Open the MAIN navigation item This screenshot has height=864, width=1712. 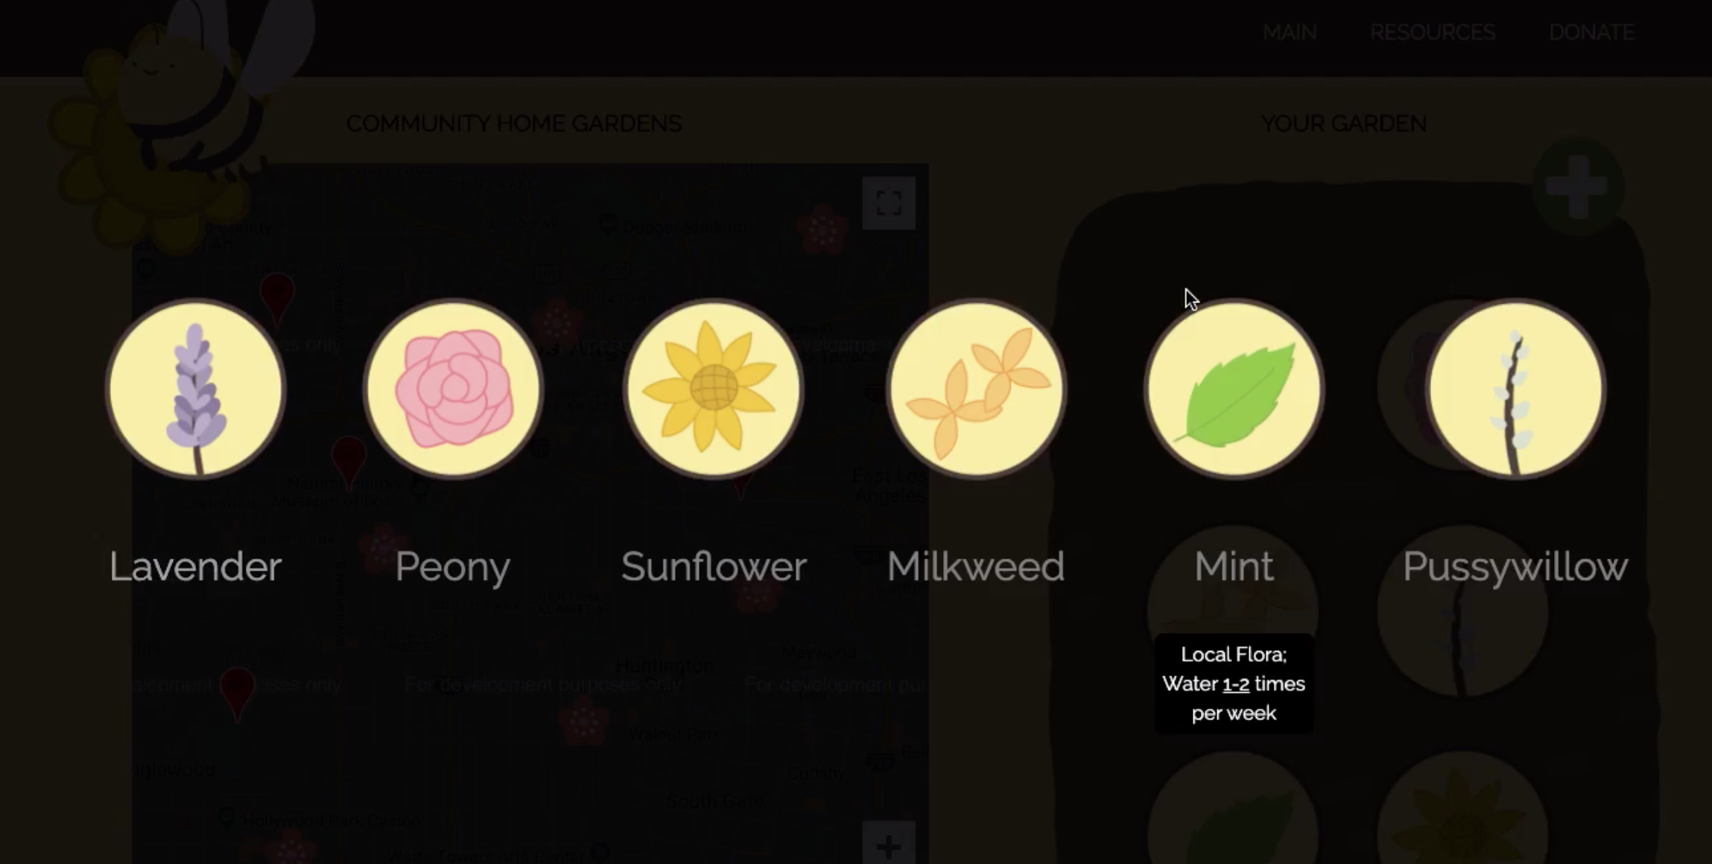point(1290,32)
